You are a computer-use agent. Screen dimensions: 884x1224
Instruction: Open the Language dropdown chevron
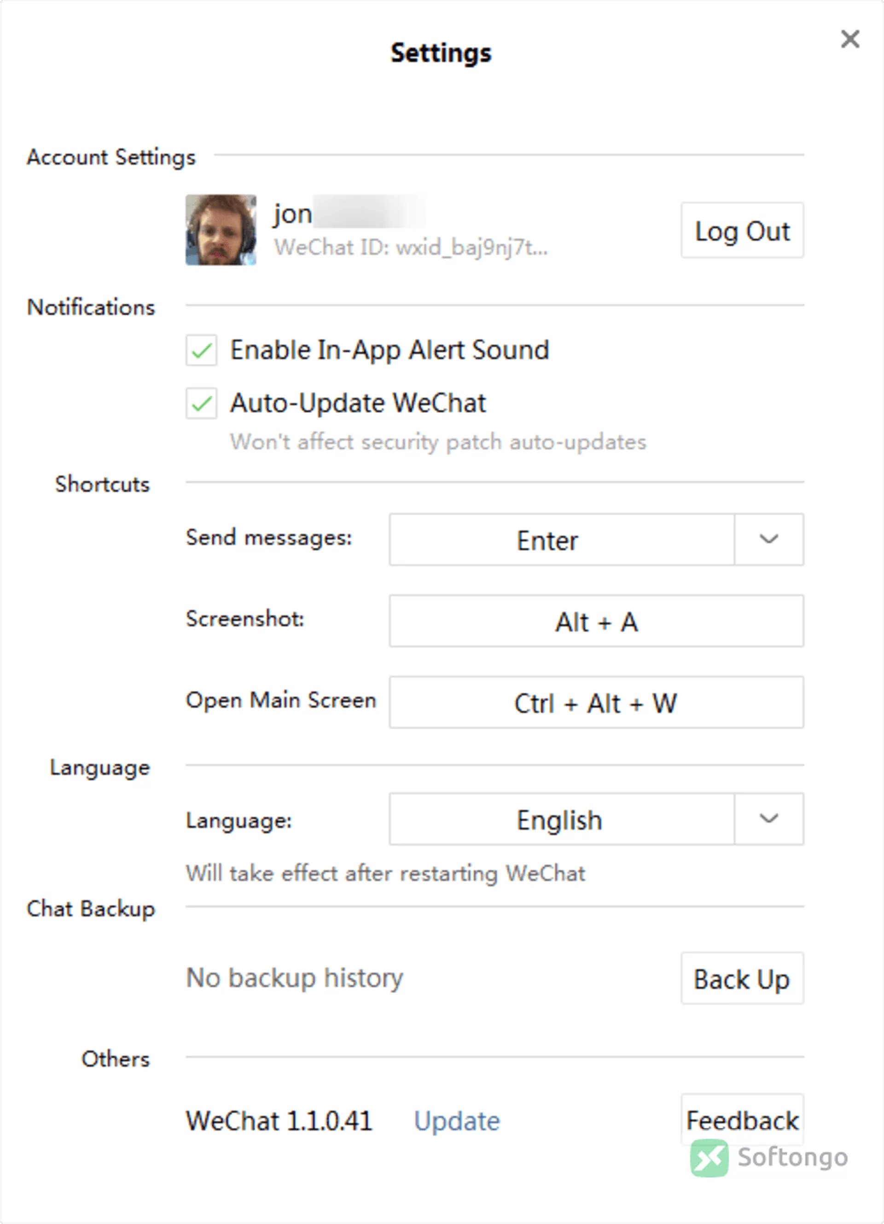tap(768, 819)
